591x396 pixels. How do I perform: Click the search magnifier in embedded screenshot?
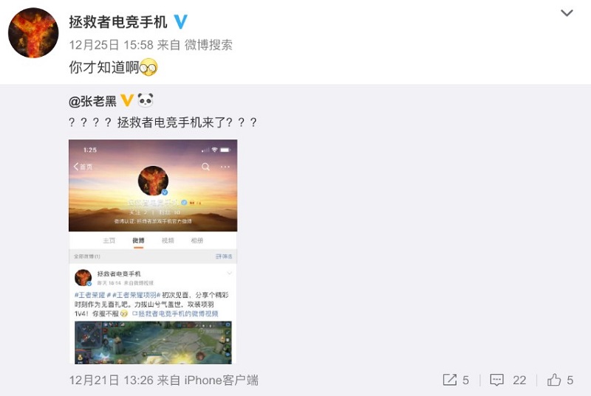(x=205, y=167)
